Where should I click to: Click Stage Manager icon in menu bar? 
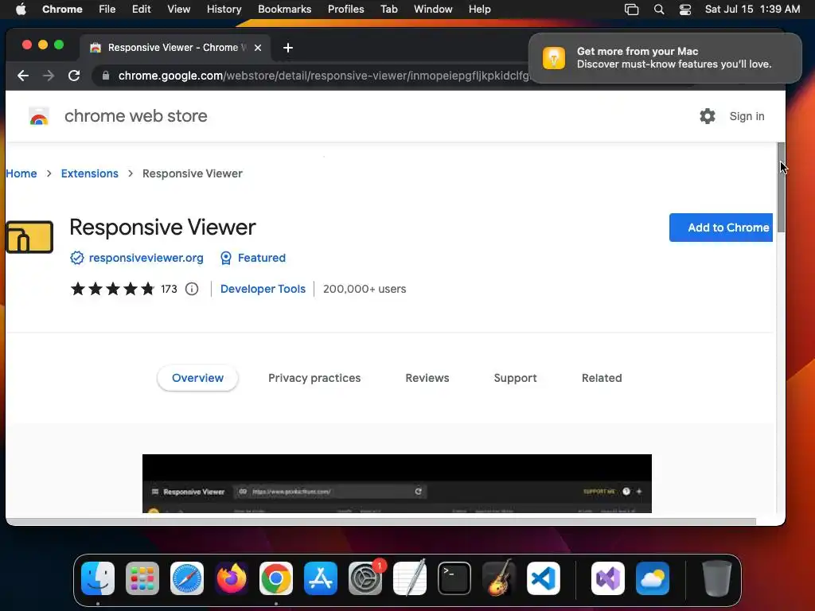tap(631, 10)
